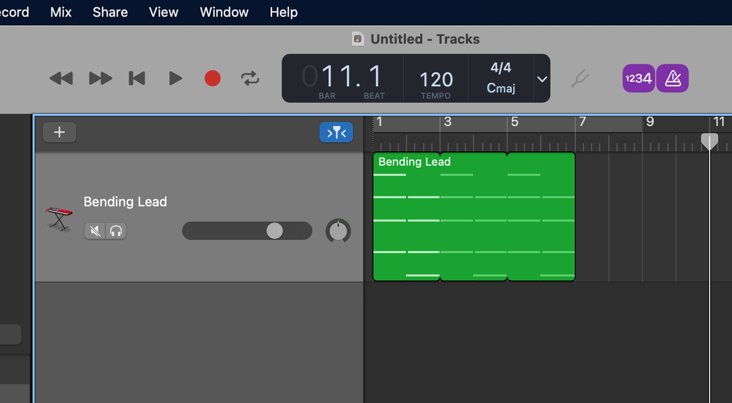Click the rewind transport icon
This screenshot has width=732, height=403.
(61, 78)
